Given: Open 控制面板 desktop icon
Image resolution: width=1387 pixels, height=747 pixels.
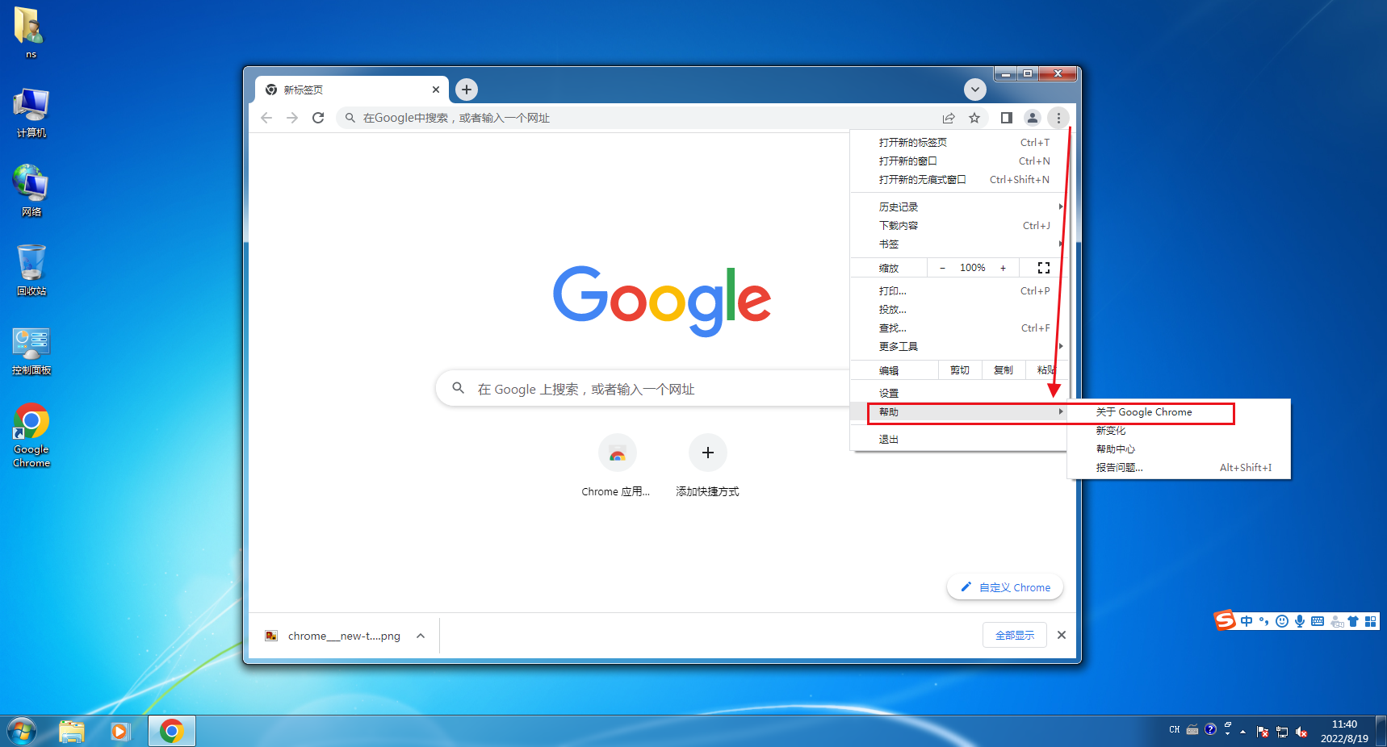Looking at the screenshot, I should tap(31, 350).
